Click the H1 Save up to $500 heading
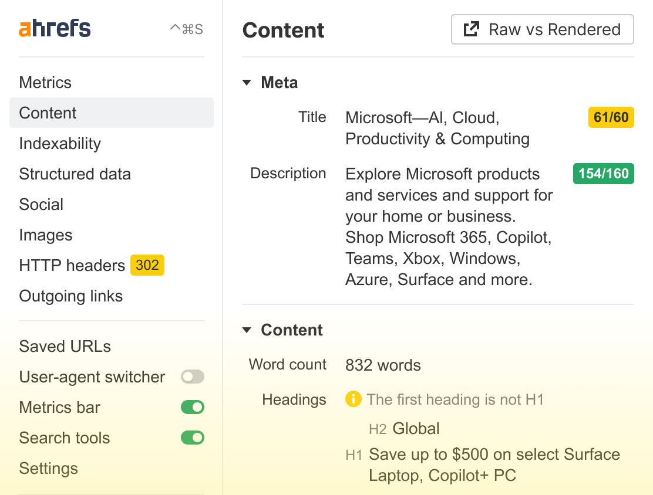This screenshot has width=653, height=495. pos(483,465)
